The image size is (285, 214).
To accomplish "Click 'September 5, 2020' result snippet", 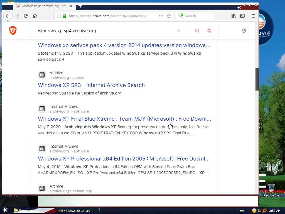I will click(120, 56).
